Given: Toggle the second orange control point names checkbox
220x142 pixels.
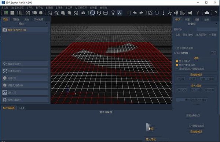Looking at the screenshot, I should [177, 65].
